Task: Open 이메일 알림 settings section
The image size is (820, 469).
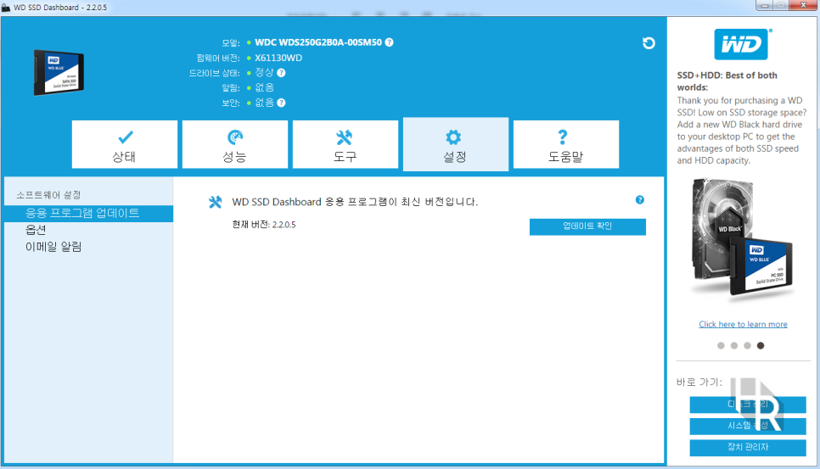Action: coord(53,247)
